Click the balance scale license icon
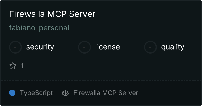Screen dimensions: 202x106 (x=65, y=93)
